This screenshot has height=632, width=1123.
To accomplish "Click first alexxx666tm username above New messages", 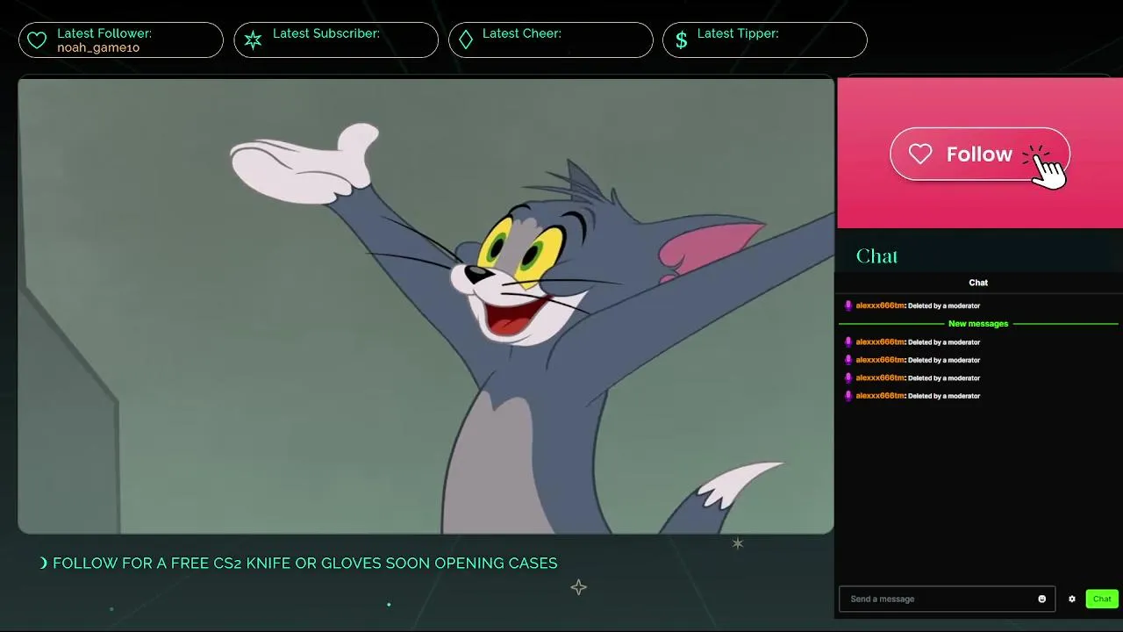I will point(880,305).
